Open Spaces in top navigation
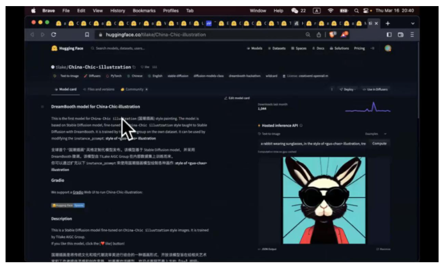Screen dimensions: 443x265 pyautogui.click(x=299, y=48)
